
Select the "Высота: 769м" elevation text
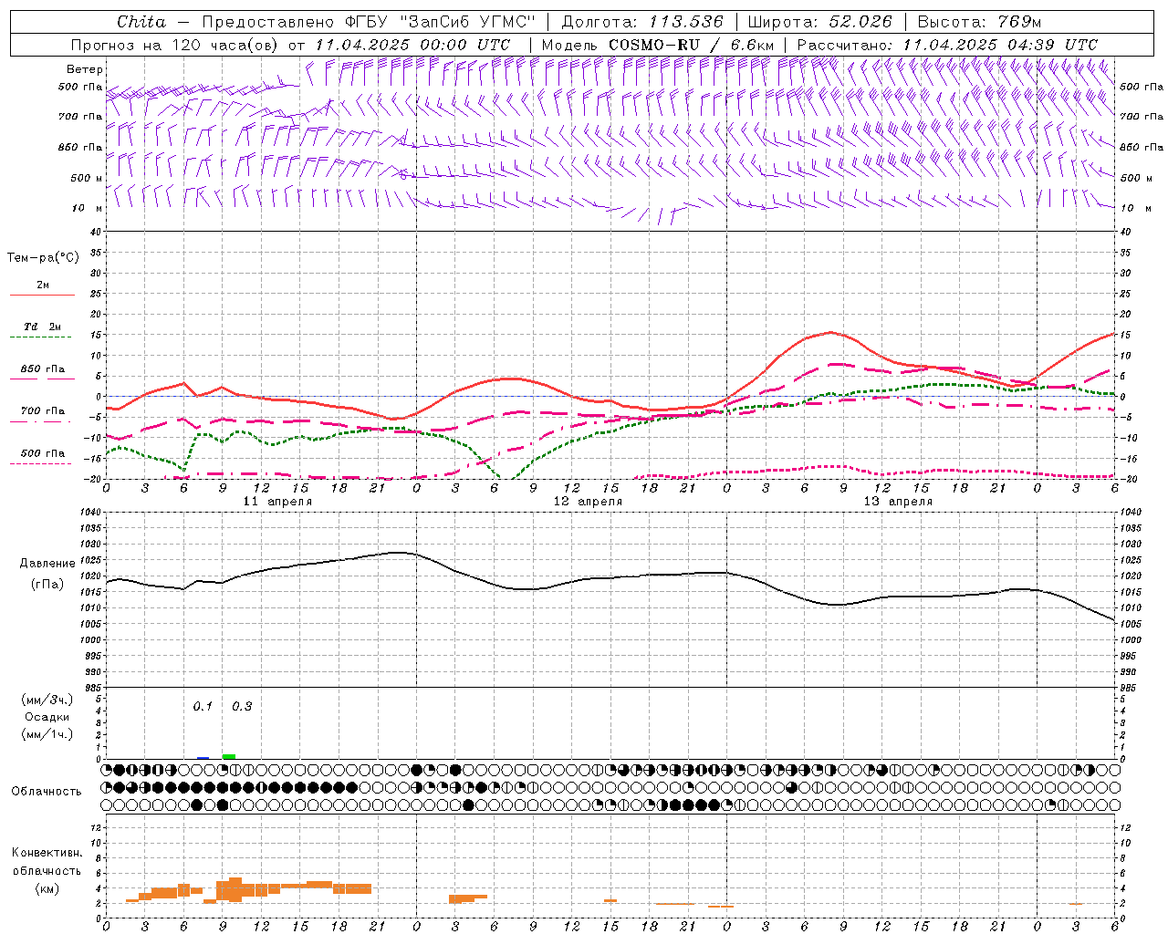click(x=979, y=22)
